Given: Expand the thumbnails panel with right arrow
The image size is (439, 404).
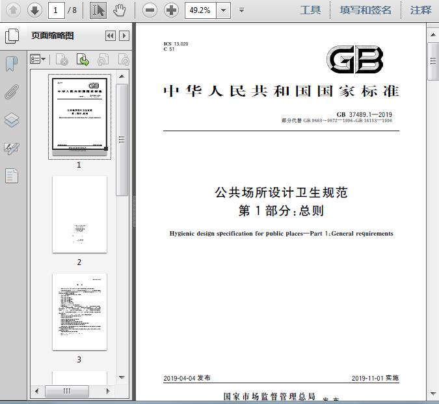Looking at the screenshot, I should (x=124, y=36).
